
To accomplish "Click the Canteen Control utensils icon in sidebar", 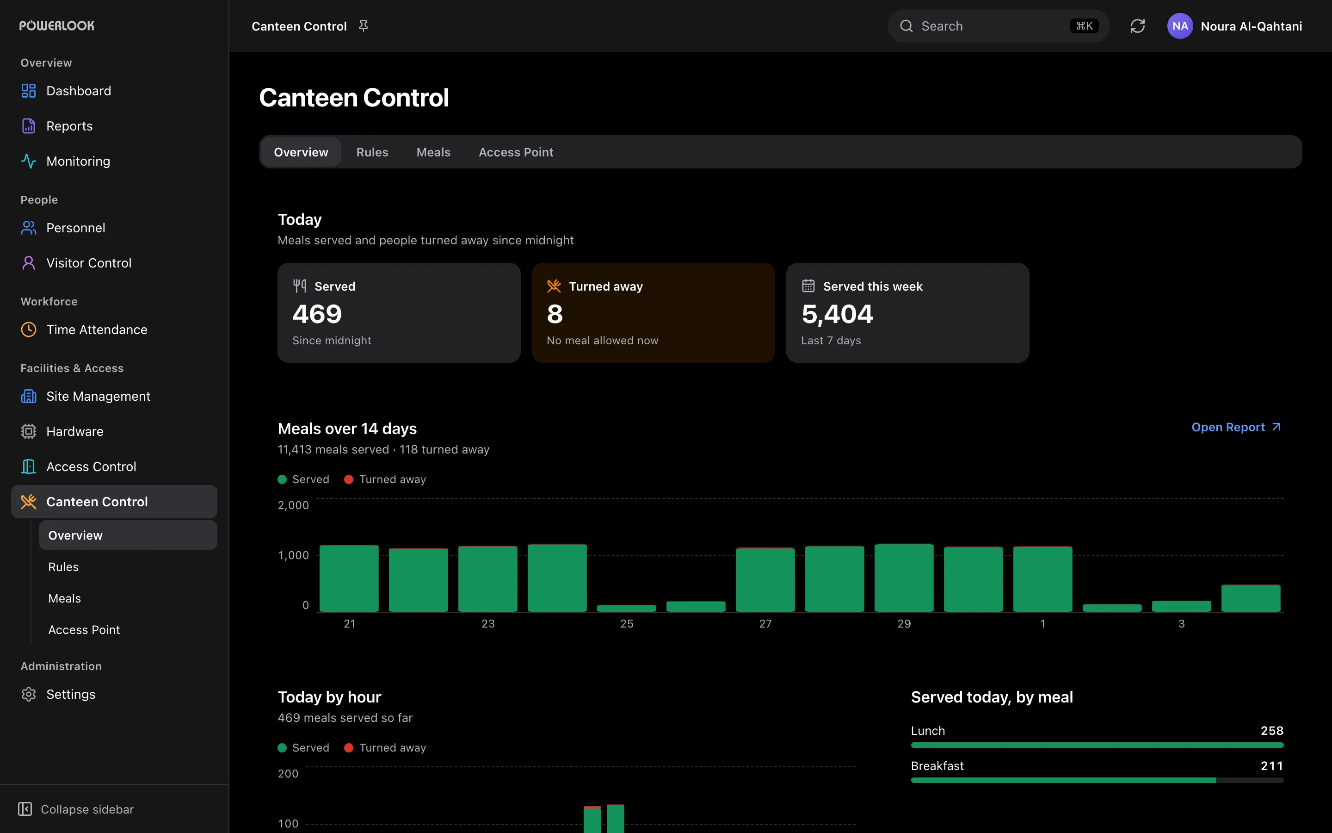I will click(x=29, y=502).
